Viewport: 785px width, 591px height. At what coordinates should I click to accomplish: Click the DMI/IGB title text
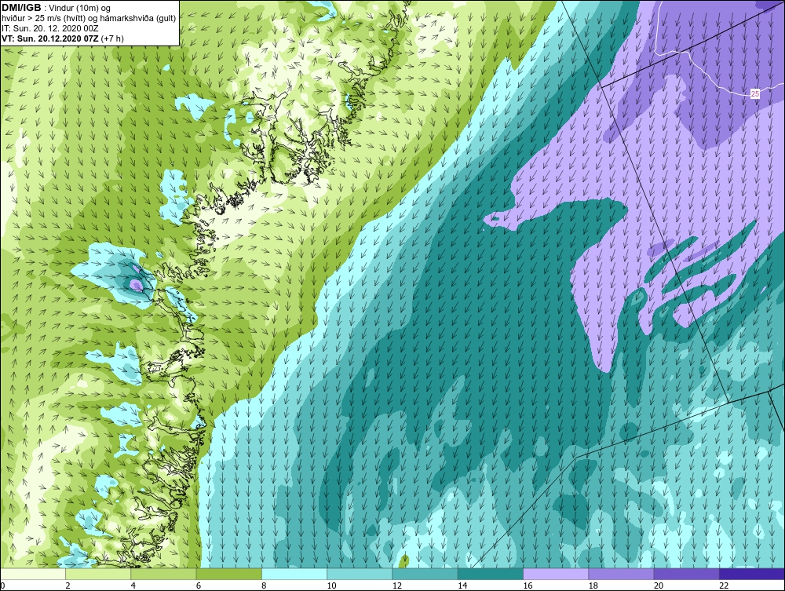coord(21,8)
